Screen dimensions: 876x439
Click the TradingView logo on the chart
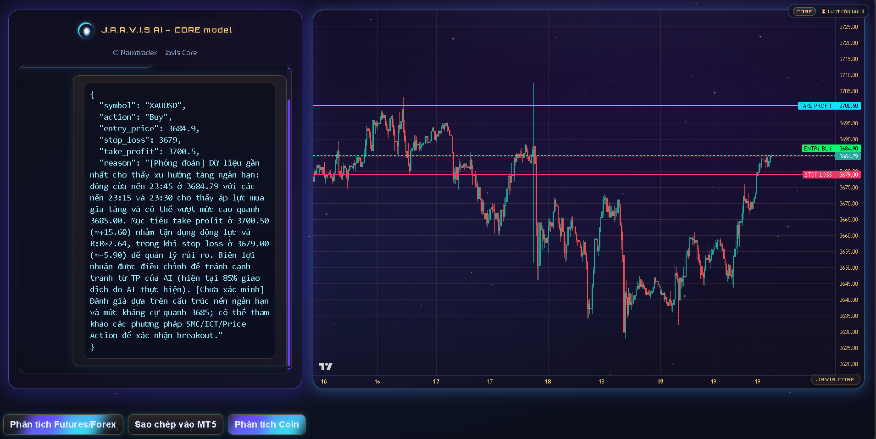(x=325, y=366)
